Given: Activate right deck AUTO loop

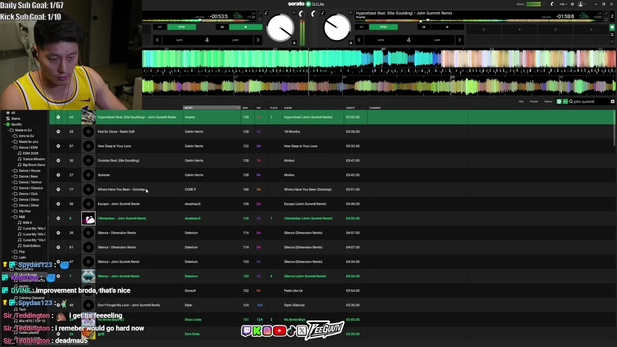Looking at the screenshot, I should (x=381, y=40).
